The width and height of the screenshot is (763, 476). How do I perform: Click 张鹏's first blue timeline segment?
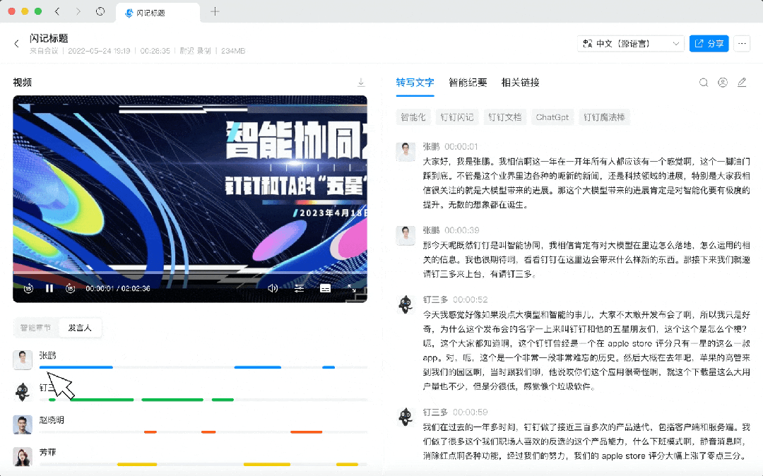(x=76, y=367)
